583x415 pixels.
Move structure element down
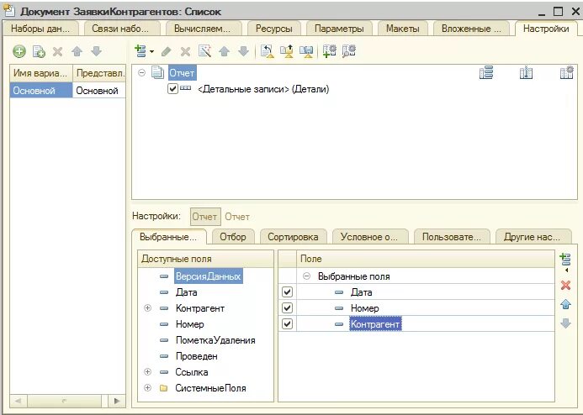coord(243,51)
